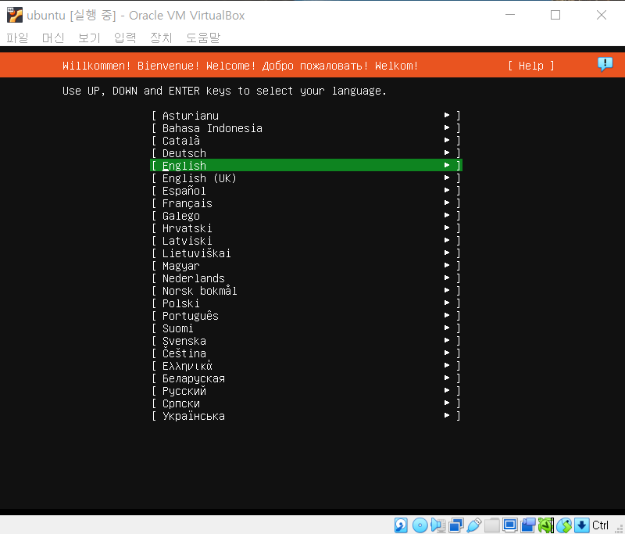Open the 장치 menu
This screenshot has height=534, width=625.
click(x=161, y=38)
